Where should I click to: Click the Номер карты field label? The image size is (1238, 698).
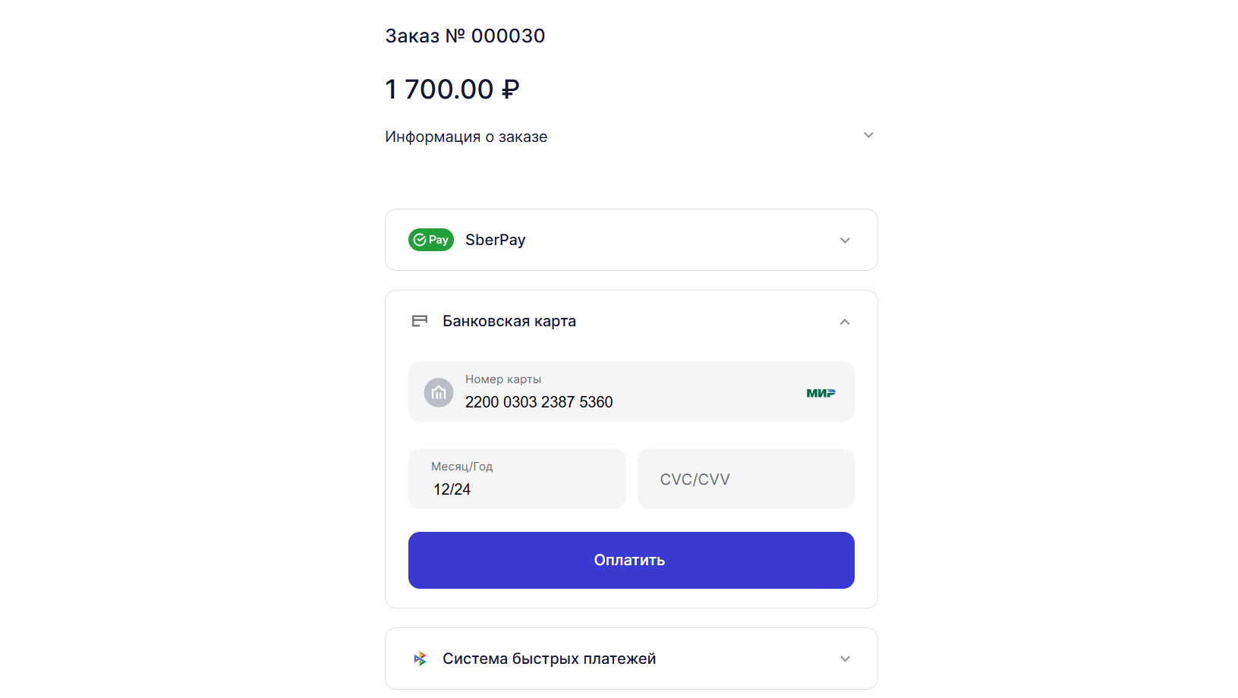point(503,379)
